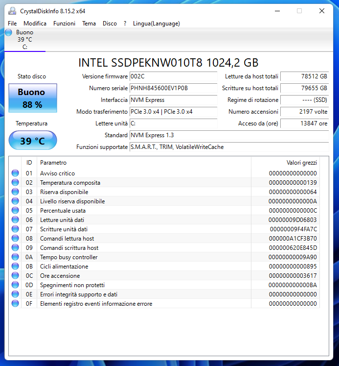Open the Modifica menu
Screen dimensions: 339x366
pos(35,24)
